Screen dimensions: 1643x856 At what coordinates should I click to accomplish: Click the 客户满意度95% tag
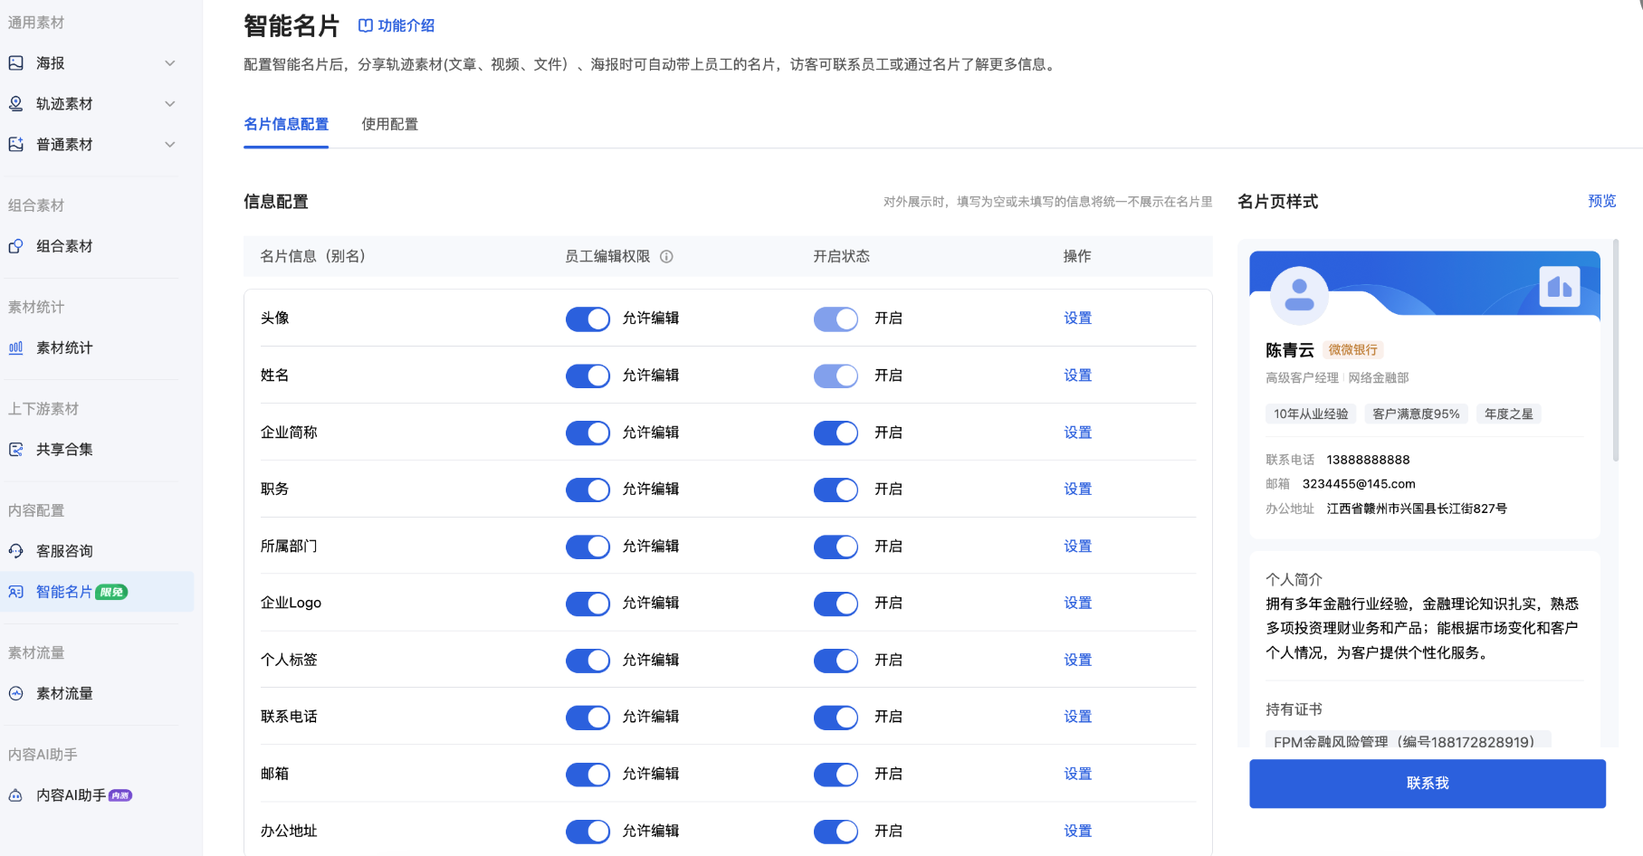tap(1416, 414)
